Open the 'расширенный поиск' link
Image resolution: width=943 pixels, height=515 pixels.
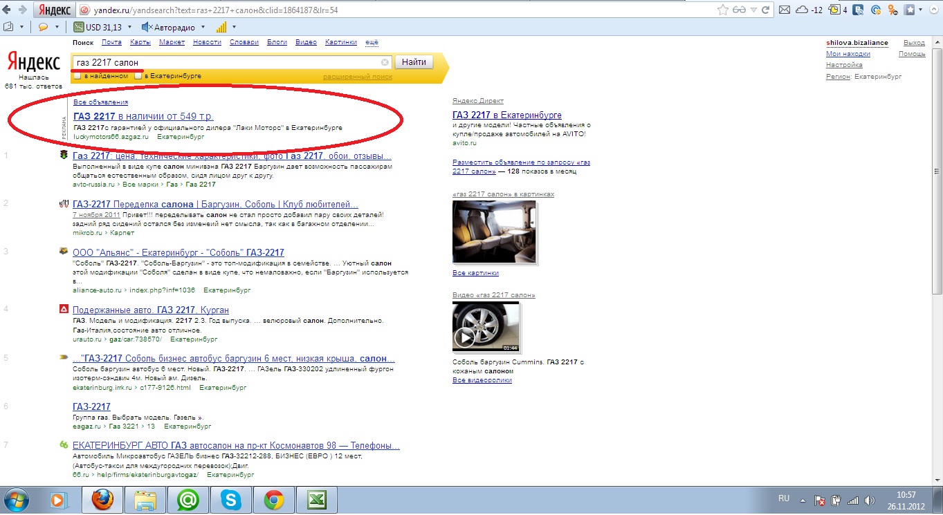coord(358,76)
